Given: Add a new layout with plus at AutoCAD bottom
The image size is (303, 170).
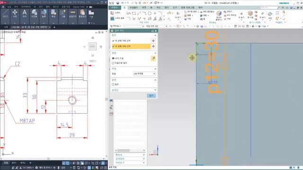Looking at the screenshot, I should pyautogui.click(x=30, y=163).
